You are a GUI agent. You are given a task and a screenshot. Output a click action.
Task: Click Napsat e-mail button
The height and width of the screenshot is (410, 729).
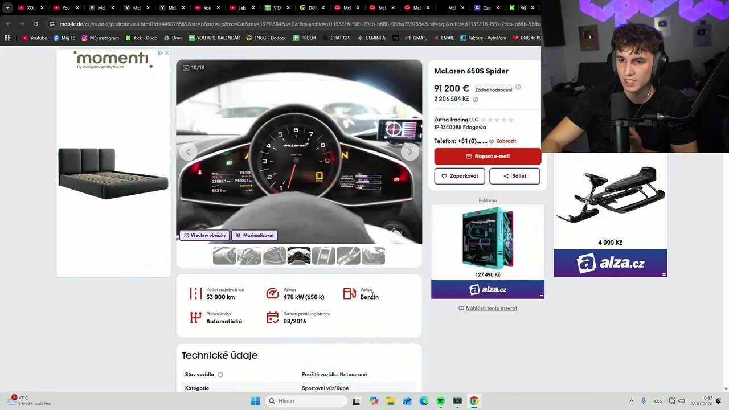coord(488,156)
